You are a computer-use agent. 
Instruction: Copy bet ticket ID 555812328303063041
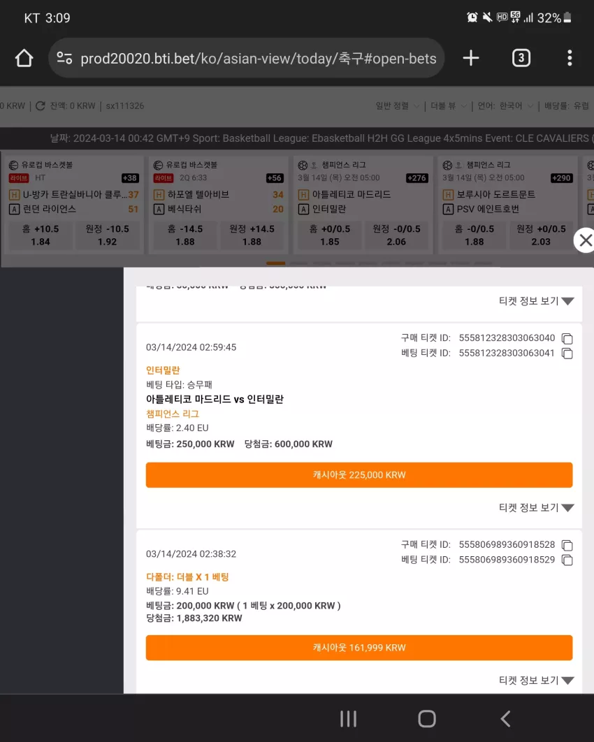click(567, 354)
